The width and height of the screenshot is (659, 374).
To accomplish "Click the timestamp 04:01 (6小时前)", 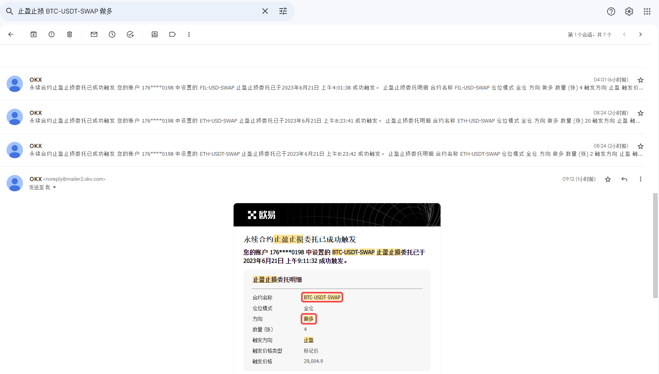I will pyautogui.click(x=611, y=80).
